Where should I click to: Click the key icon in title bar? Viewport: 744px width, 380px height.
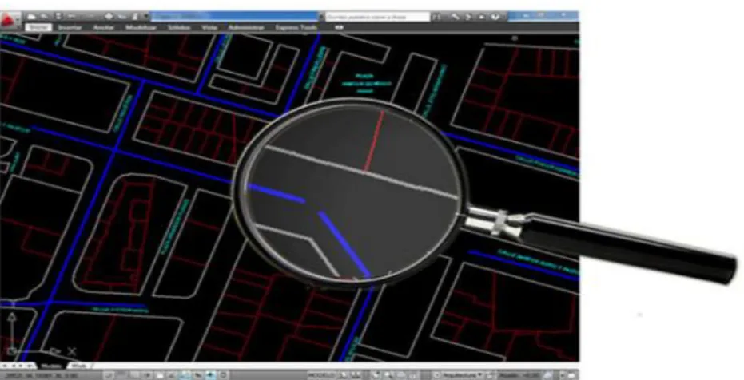click(456, 17)
